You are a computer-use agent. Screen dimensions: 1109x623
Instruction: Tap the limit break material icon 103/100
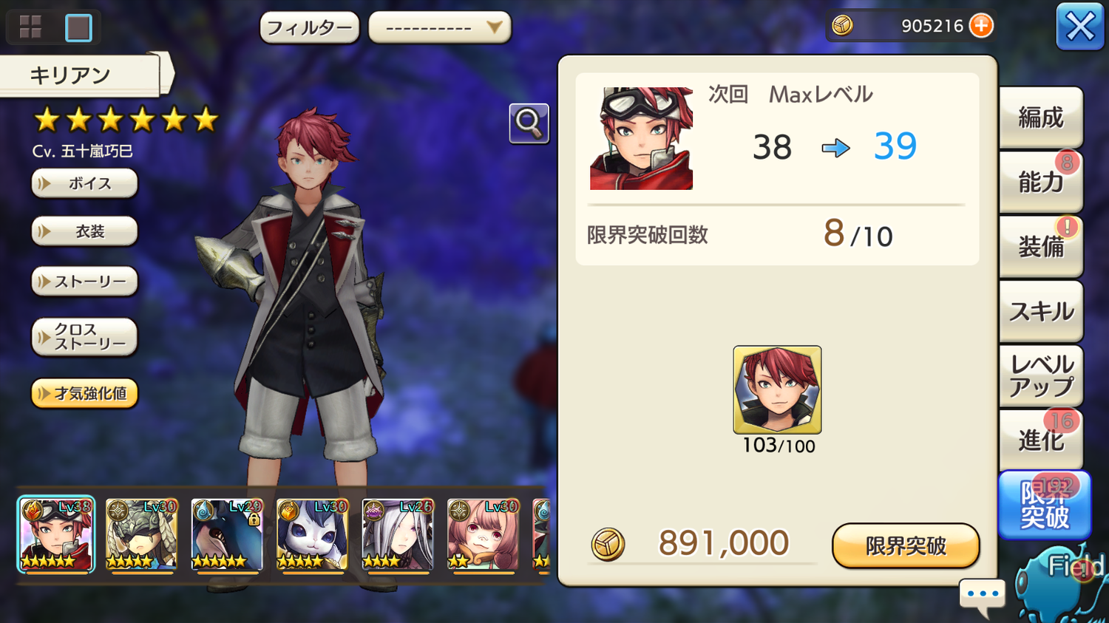tap(777, 390)
